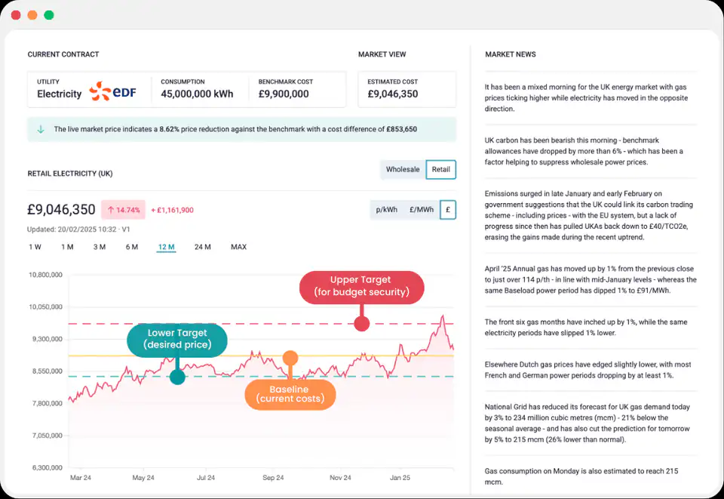The image size is (724, 499).
Task: Select the 3M time range
Action: click(99, 246)
